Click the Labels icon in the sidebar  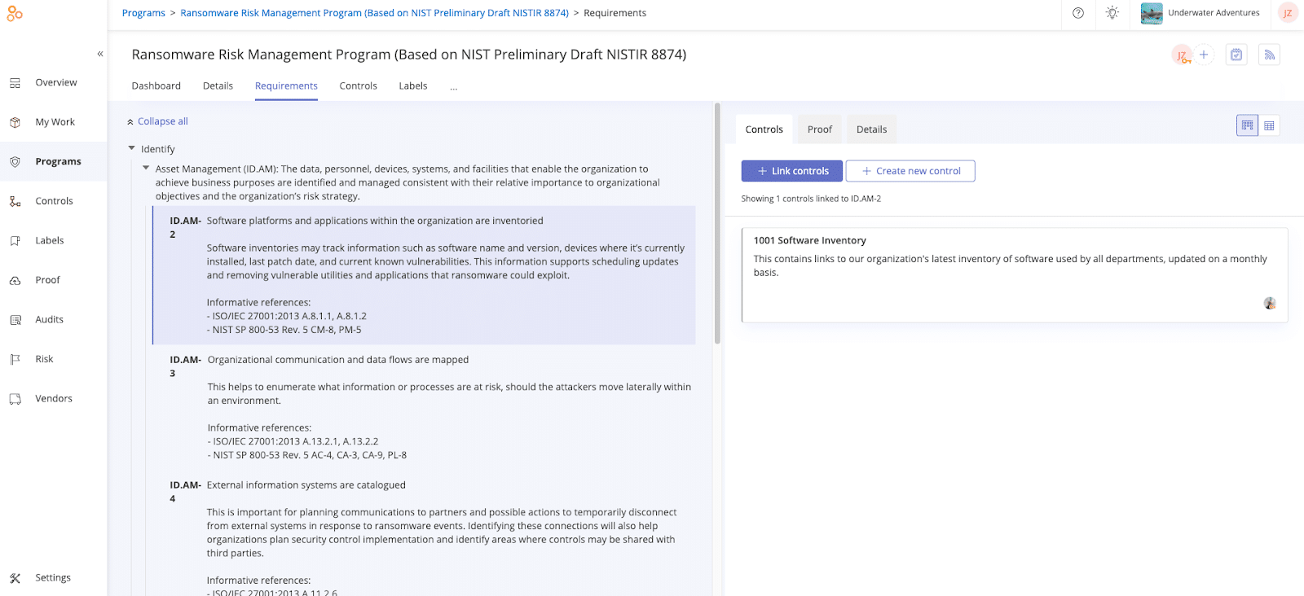(x=15, y=241)
